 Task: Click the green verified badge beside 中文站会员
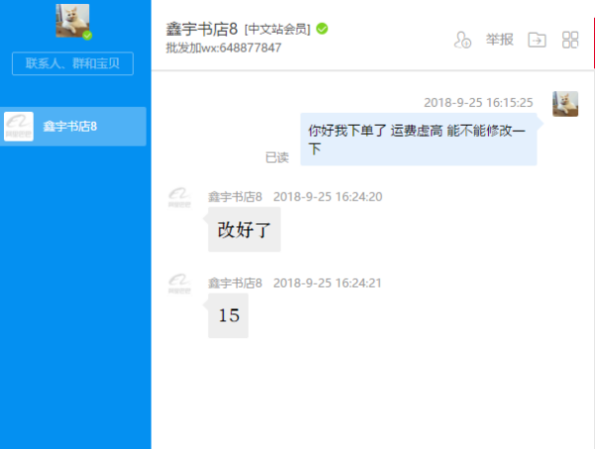[x=321, y=29]
